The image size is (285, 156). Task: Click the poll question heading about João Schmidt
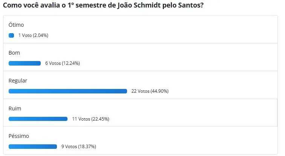(x=103, y=5)
